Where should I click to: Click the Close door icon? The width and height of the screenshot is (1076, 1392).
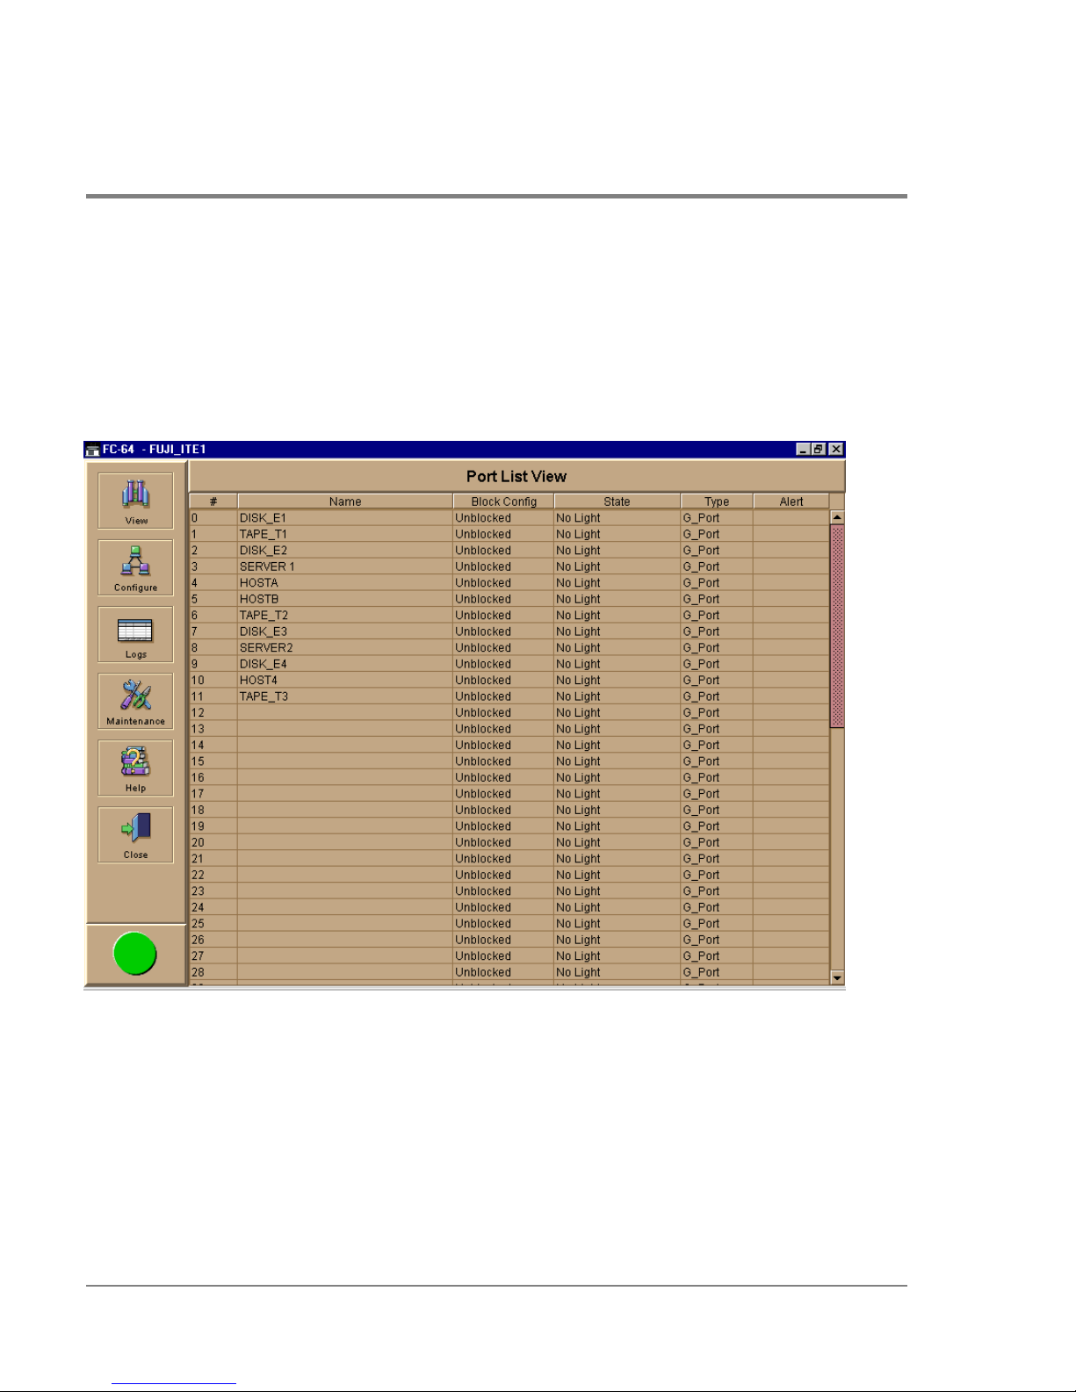135,830
